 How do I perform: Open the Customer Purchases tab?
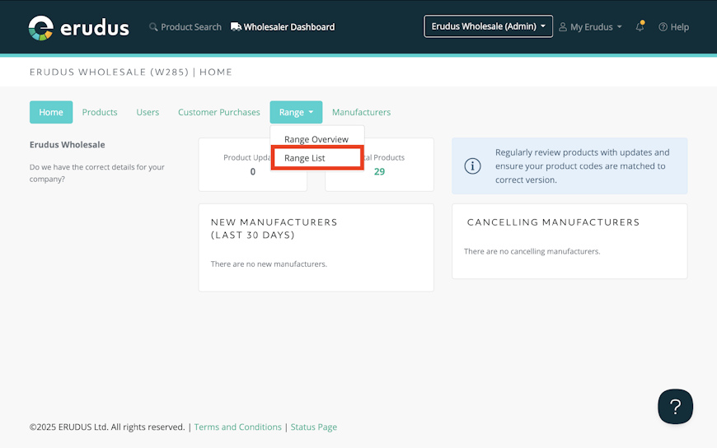tap(219, 112)
